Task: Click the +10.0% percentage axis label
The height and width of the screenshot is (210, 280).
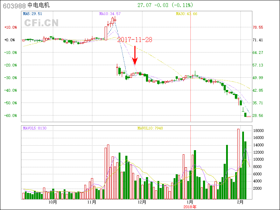Action: pyautogui.click(x=10, y=27)
